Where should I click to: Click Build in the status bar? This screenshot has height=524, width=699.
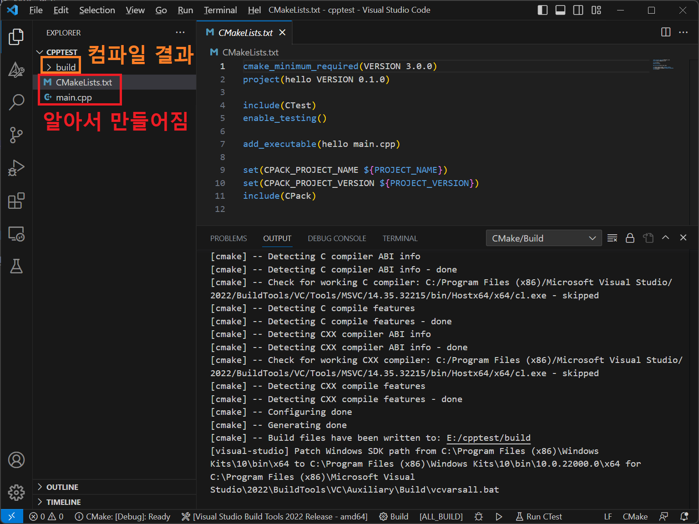click(394, 517)
